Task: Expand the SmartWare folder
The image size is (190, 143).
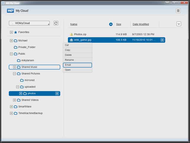Action: 11,107
